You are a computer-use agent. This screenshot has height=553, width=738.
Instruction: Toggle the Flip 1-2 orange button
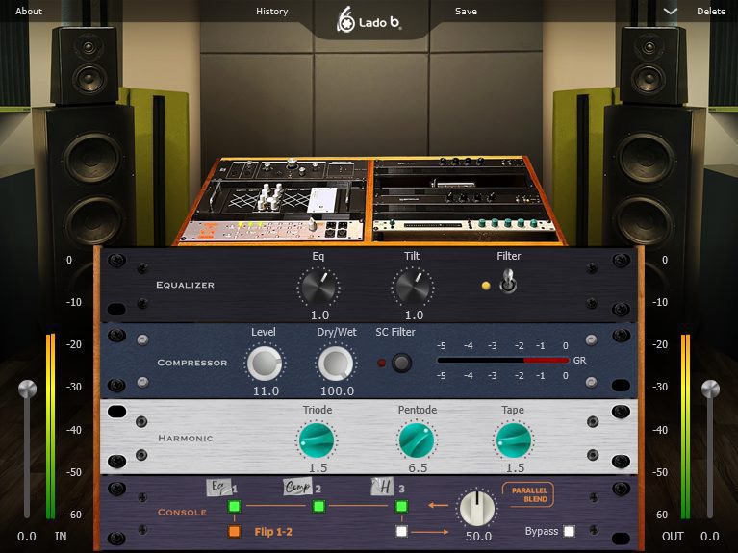(x=234, y=531)
